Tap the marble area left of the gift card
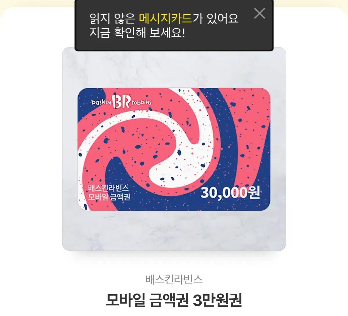The image size is (348, 316). (70, 149)
